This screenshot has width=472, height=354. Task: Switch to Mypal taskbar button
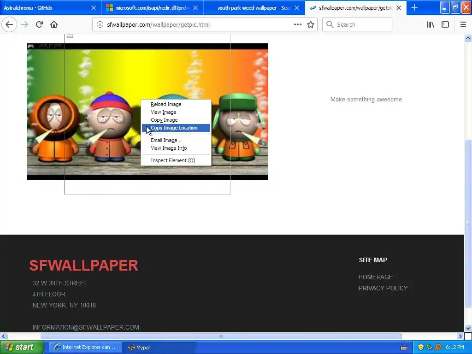click(159, 348)
